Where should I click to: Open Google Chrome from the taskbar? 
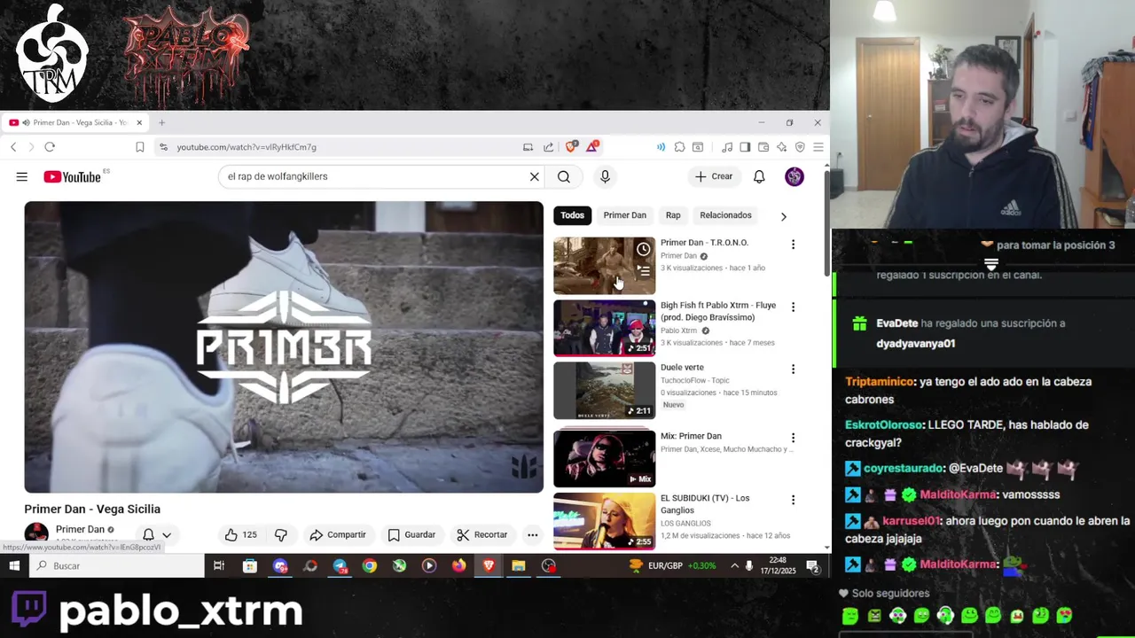tap(370, 565)
